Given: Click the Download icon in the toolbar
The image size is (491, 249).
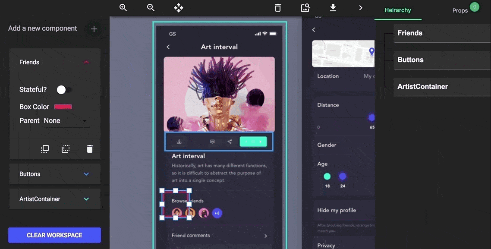Looking at the screenshot, I should [333, 7].
